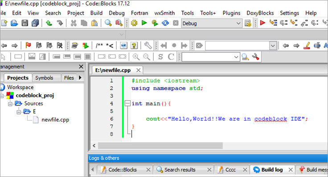
Task: Click the Build and run icon
Action: click(x=155, y=23)
